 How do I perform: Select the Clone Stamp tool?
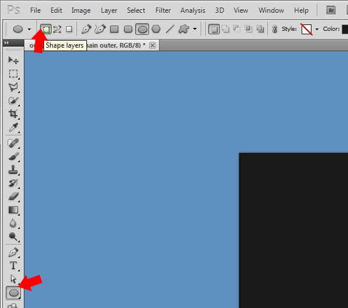point(13,170)
